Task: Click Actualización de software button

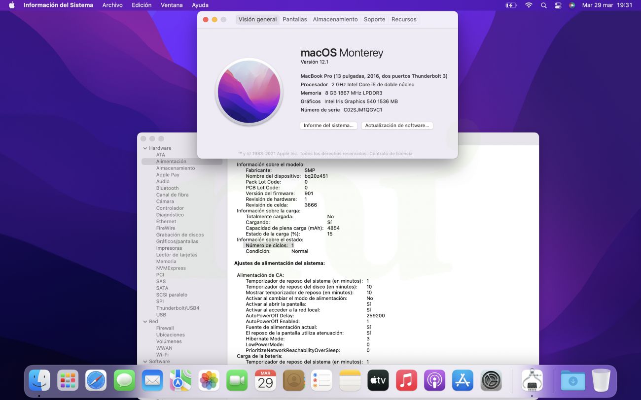Action: [397, 126]
